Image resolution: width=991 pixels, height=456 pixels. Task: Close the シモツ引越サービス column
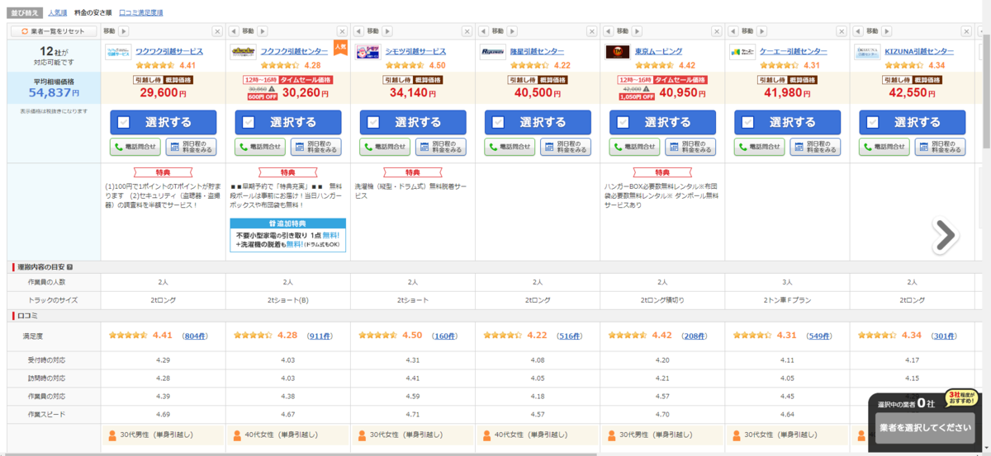467,31
